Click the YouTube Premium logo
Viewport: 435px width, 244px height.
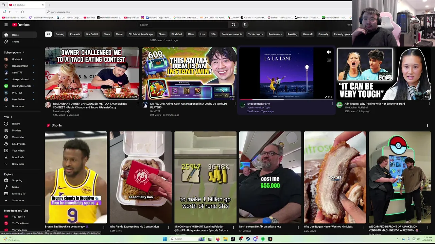coord(21,25)
